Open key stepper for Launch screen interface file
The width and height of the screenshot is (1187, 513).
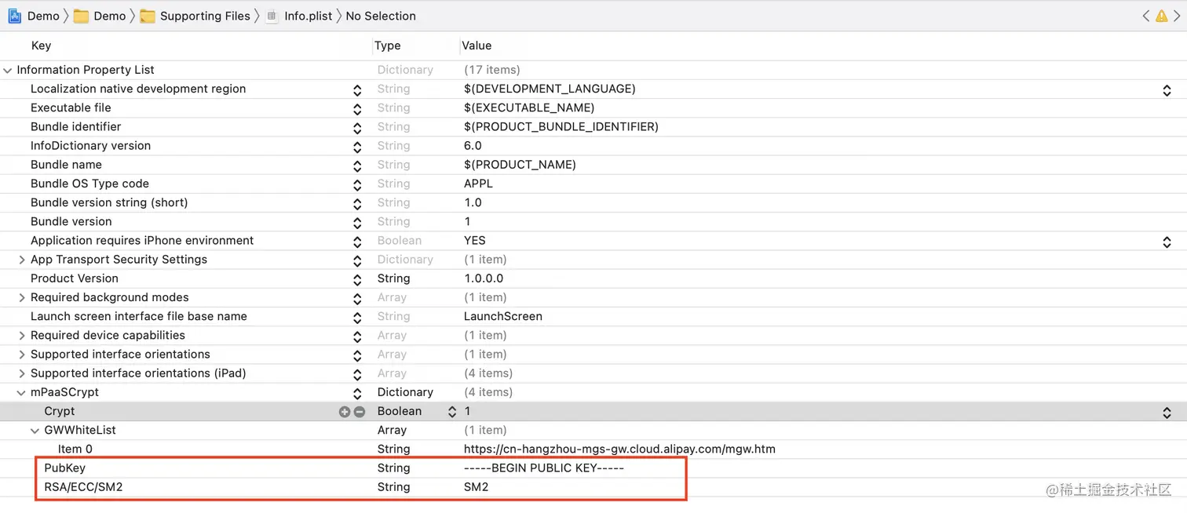coord(357,317)
